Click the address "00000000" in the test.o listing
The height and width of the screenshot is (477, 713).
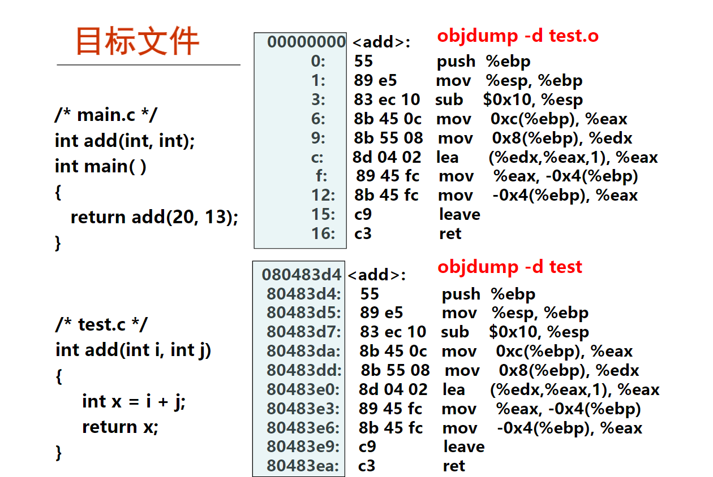point(306,42)
